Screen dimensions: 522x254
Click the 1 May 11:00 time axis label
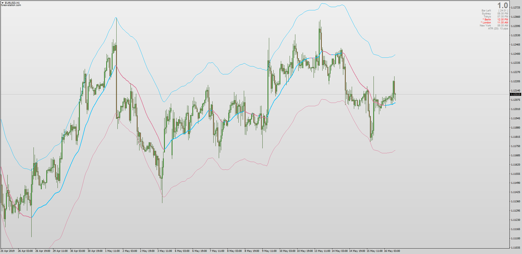[x=113, y=251]
